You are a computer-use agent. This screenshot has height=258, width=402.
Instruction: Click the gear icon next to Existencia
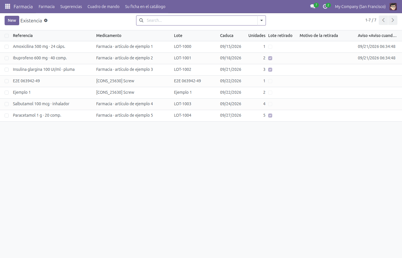click(46, 20)
